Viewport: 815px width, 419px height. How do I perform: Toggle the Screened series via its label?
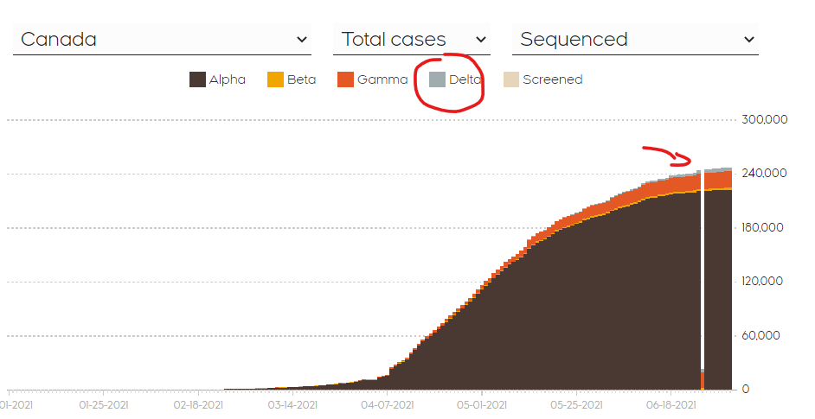552,79
